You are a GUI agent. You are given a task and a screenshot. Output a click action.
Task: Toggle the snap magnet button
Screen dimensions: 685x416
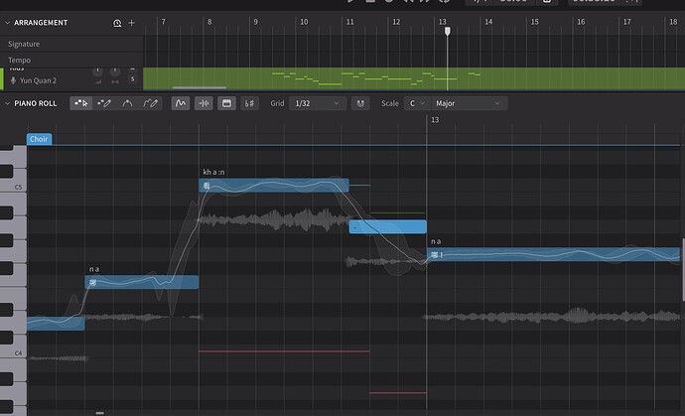coord(360,103)
